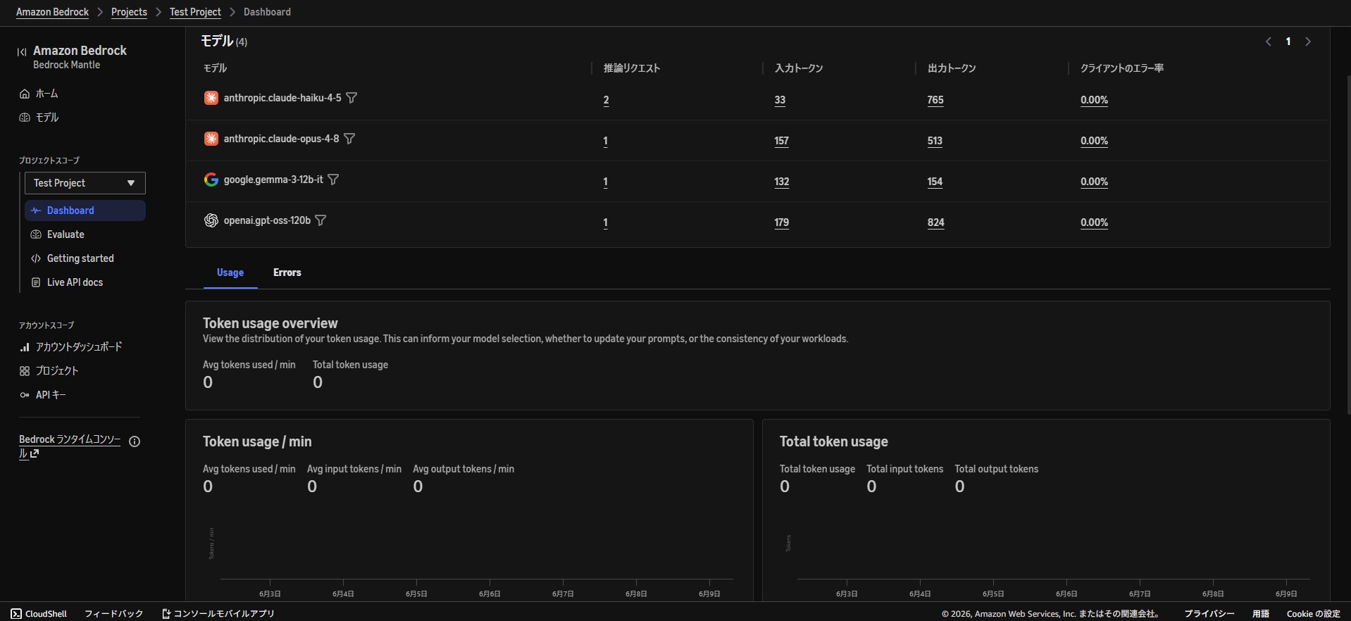The image size is (1351, 621).
Task: Click the Amazon Bedrock breadcrumb link
Action: (52, 12)
